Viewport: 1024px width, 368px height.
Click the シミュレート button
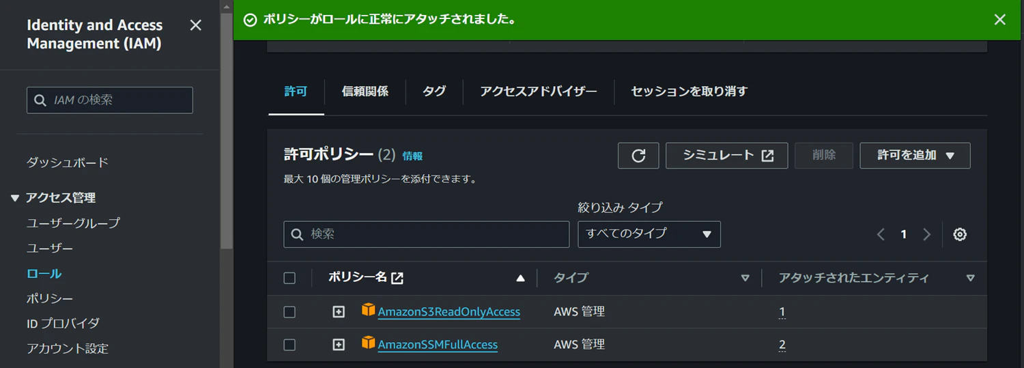[727, 156]
